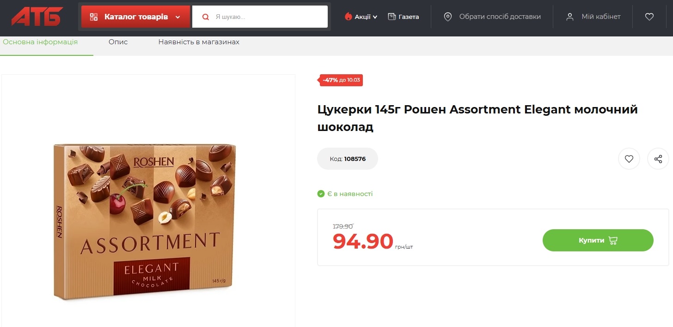The height and width of the screenshot is (327, 673).
Task: Share the product via share icon
Action: (x=658, y=159)
